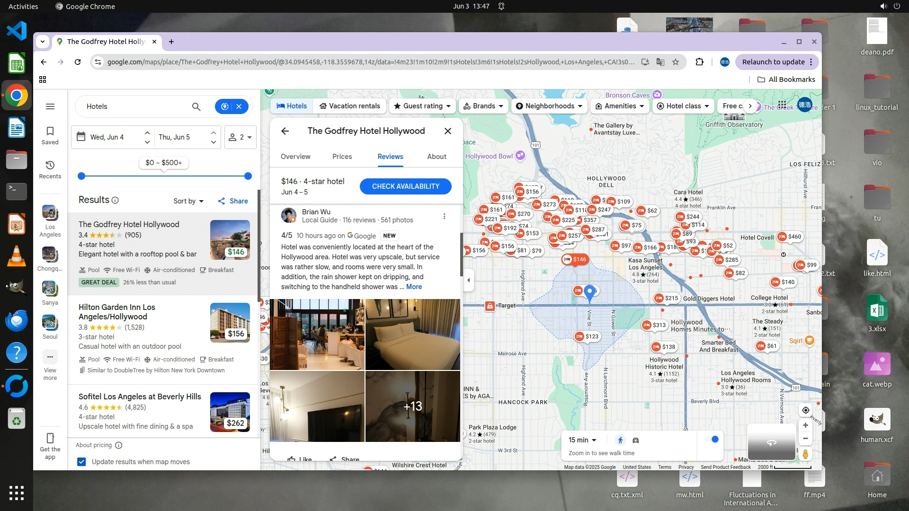Switch to the Prices tab

(342, 157)
